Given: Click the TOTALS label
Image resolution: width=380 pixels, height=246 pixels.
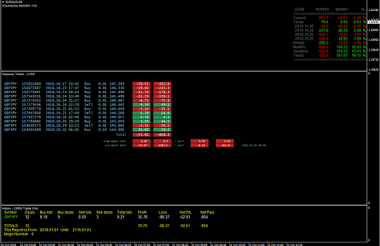Looking at the screenshot, I should pos(11,226).
